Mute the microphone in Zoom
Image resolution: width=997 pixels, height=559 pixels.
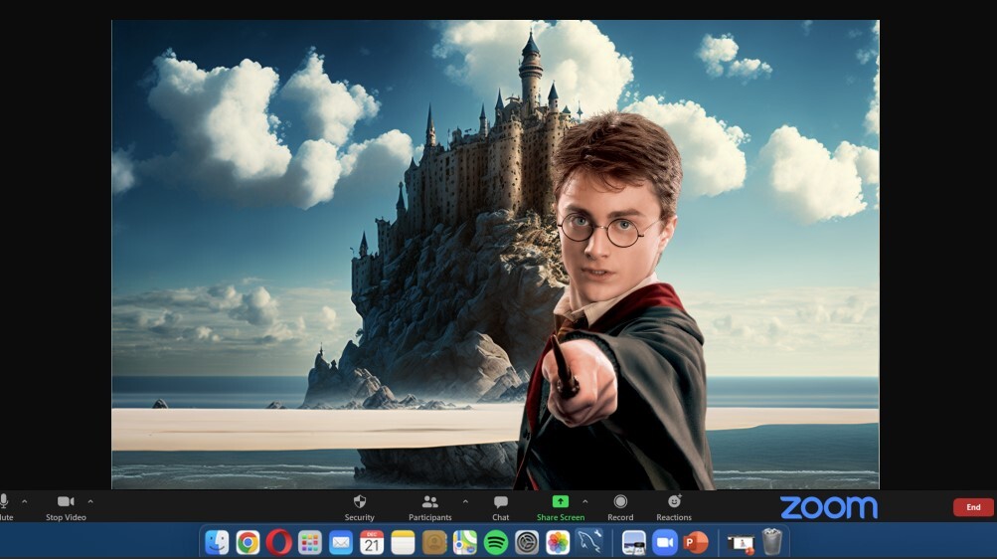pos(4,507)
